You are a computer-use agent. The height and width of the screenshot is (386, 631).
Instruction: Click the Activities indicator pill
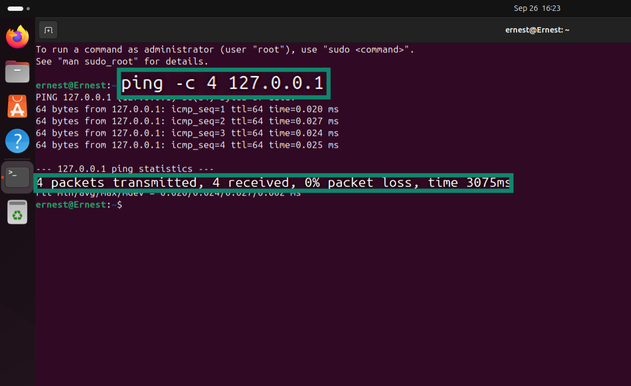pyautogui.click(x=16, y=8)
